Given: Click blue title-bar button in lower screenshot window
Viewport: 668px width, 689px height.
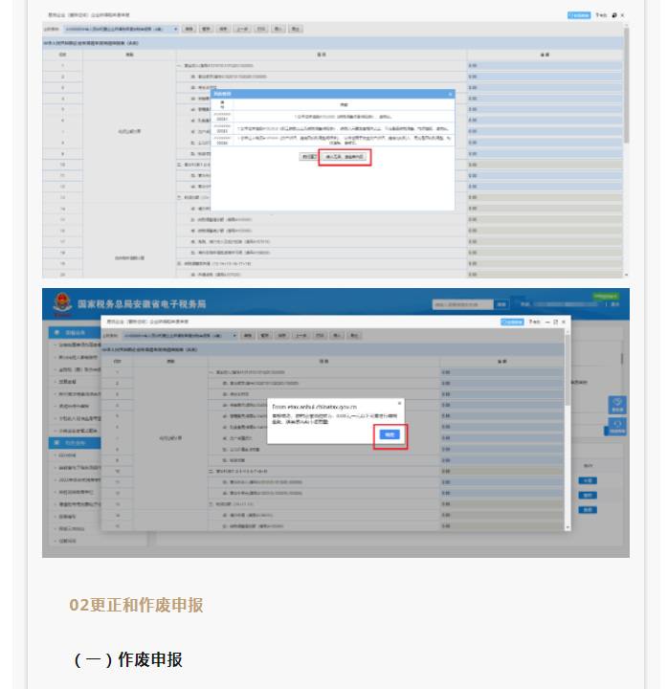Looking at the screenshot, I should click(x=512, y=322).
